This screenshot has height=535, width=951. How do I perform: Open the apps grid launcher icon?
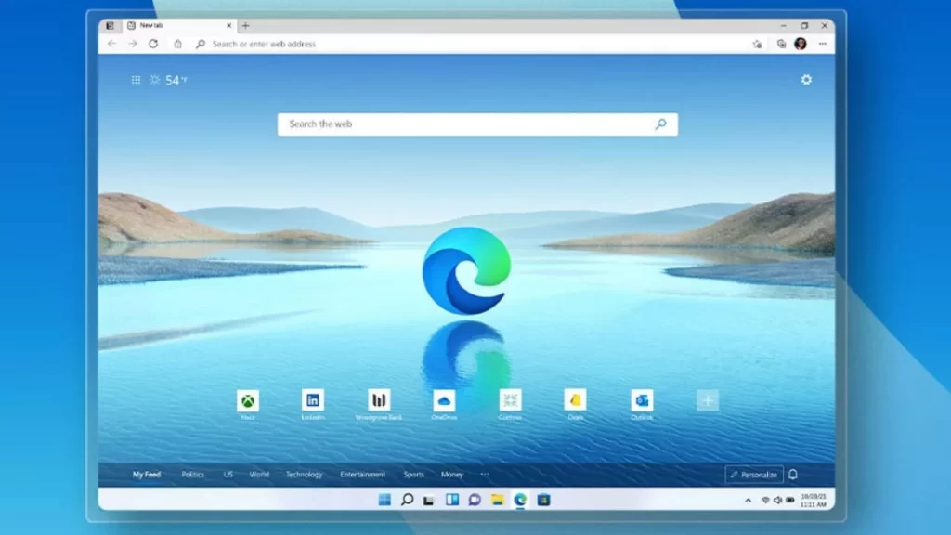(x=137, y=81)
